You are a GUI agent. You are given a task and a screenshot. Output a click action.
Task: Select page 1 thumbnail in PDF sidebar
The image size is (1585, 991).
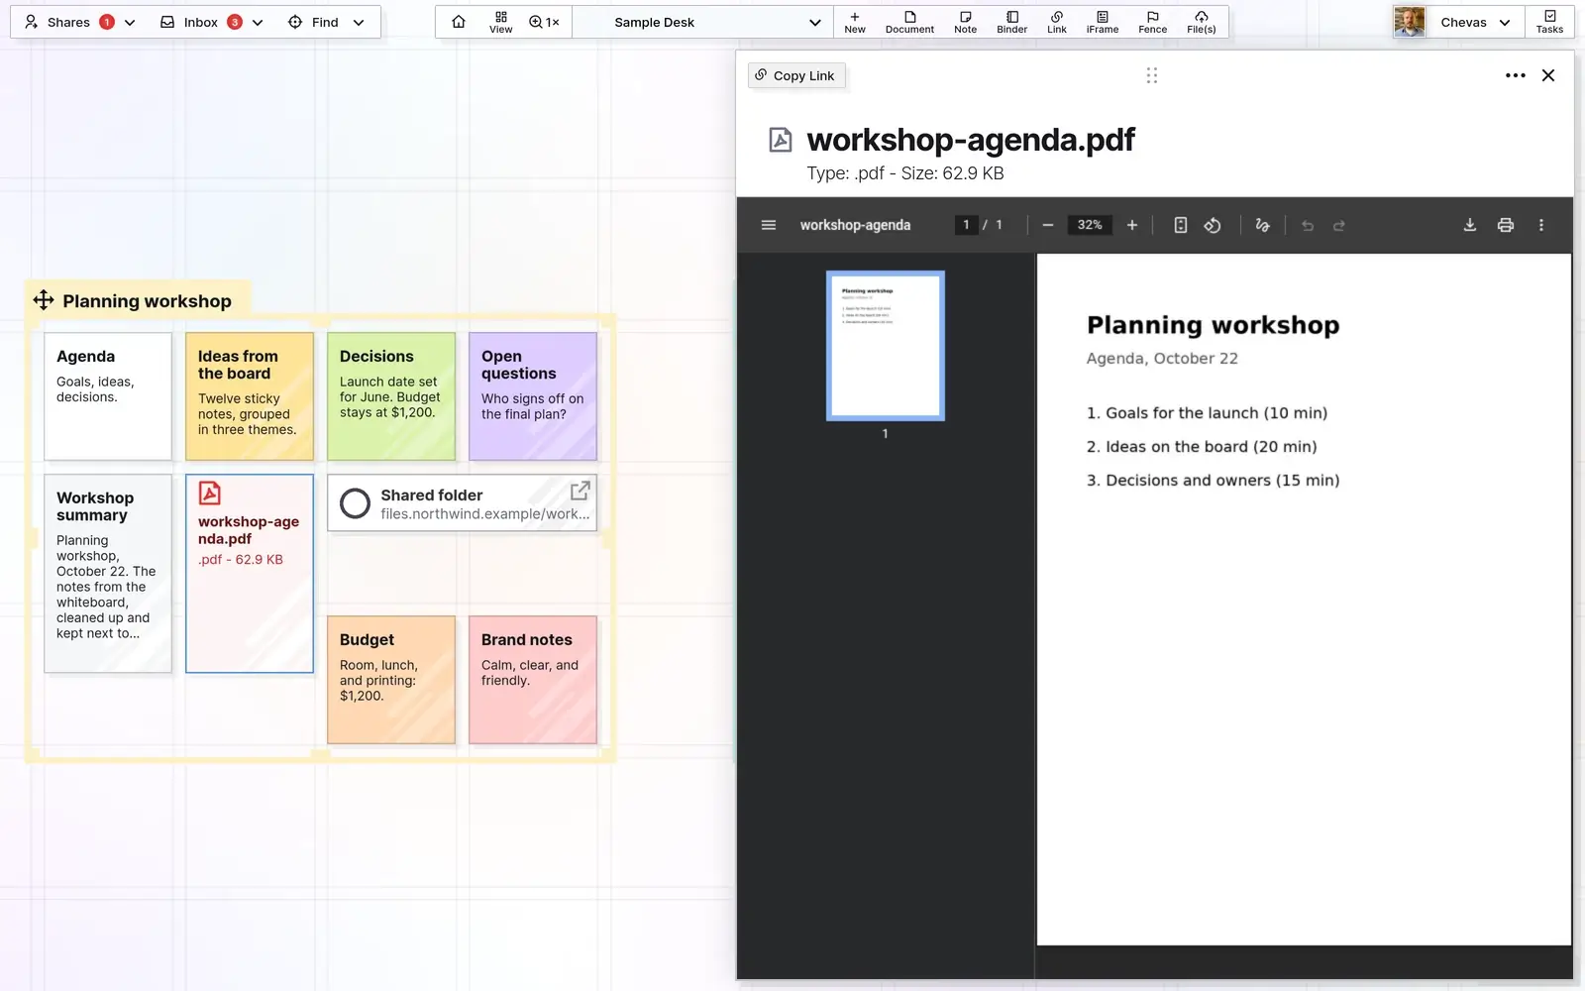pyautogui.click(x=886, y=346)
